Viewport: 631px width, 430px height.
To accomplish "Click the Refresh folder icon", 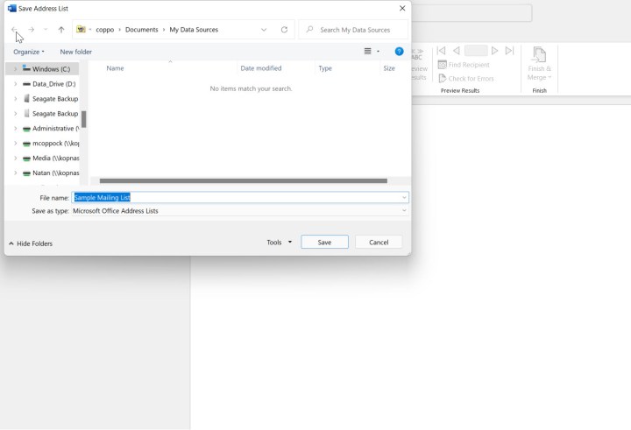I will tap(284, 30).
